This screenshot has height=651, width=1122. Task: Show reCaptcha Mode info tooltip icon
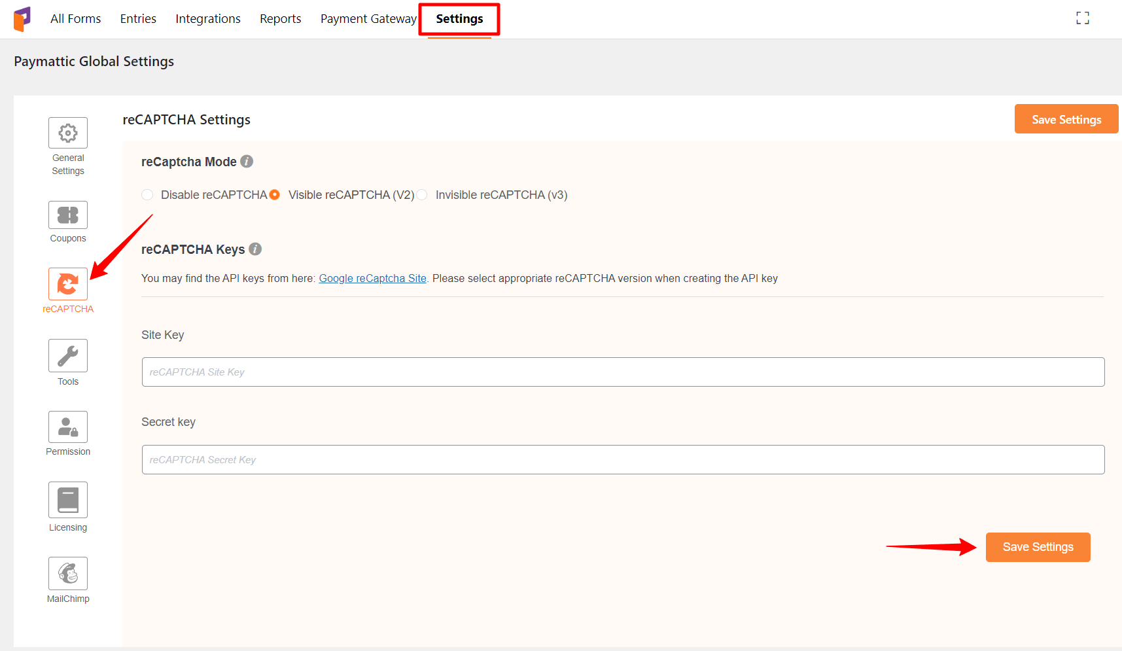point(247,161)
